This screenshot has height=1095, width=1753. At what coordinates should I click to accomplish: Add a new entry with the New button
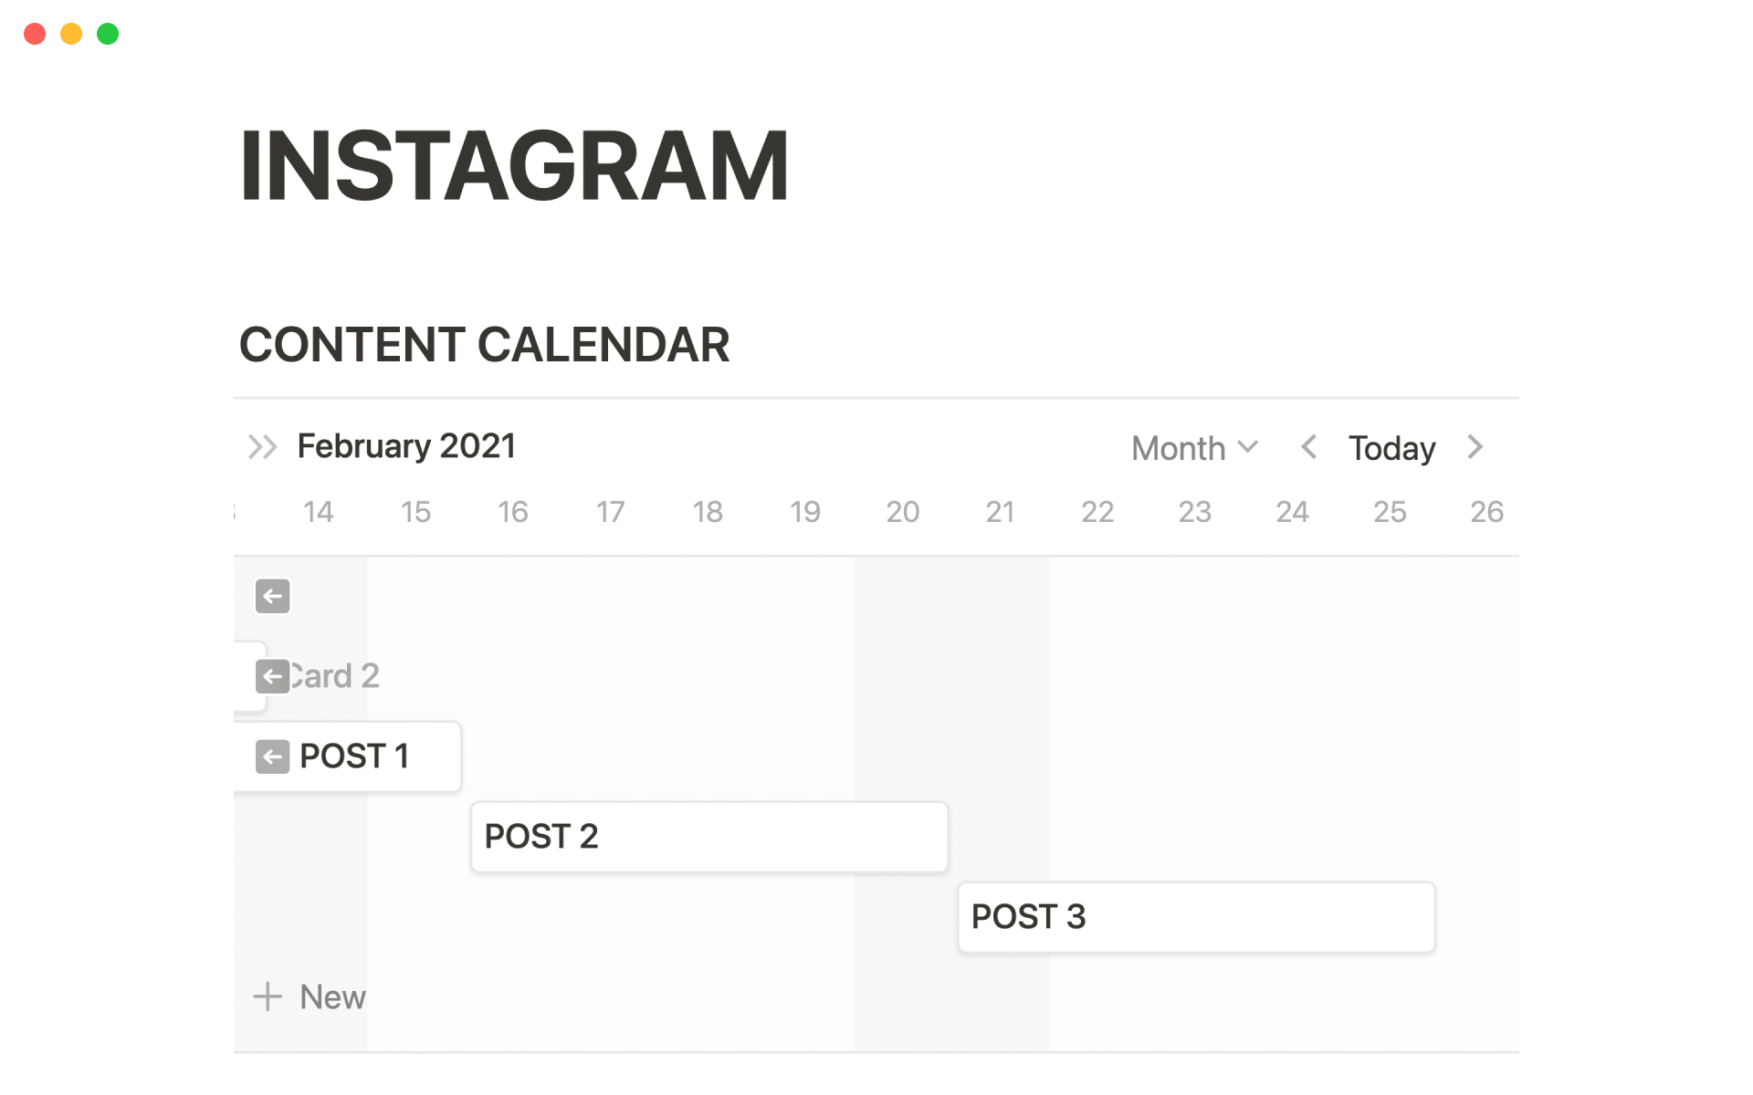point(331,997)
